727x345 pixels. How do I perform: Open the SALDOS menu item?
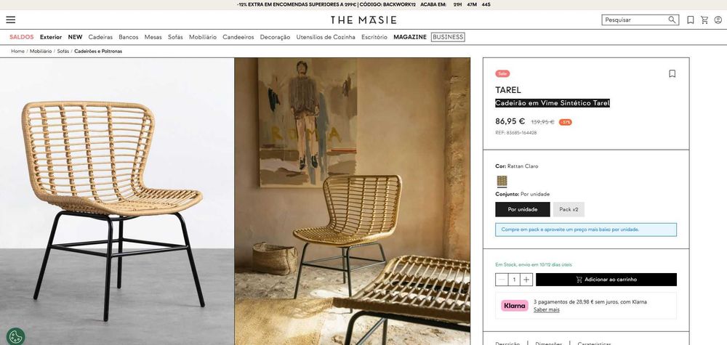(x=21, y=37)
